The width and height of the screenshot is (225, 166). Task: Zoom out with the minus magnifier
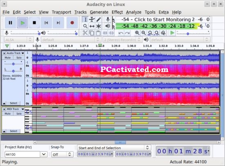click(144, 33)
